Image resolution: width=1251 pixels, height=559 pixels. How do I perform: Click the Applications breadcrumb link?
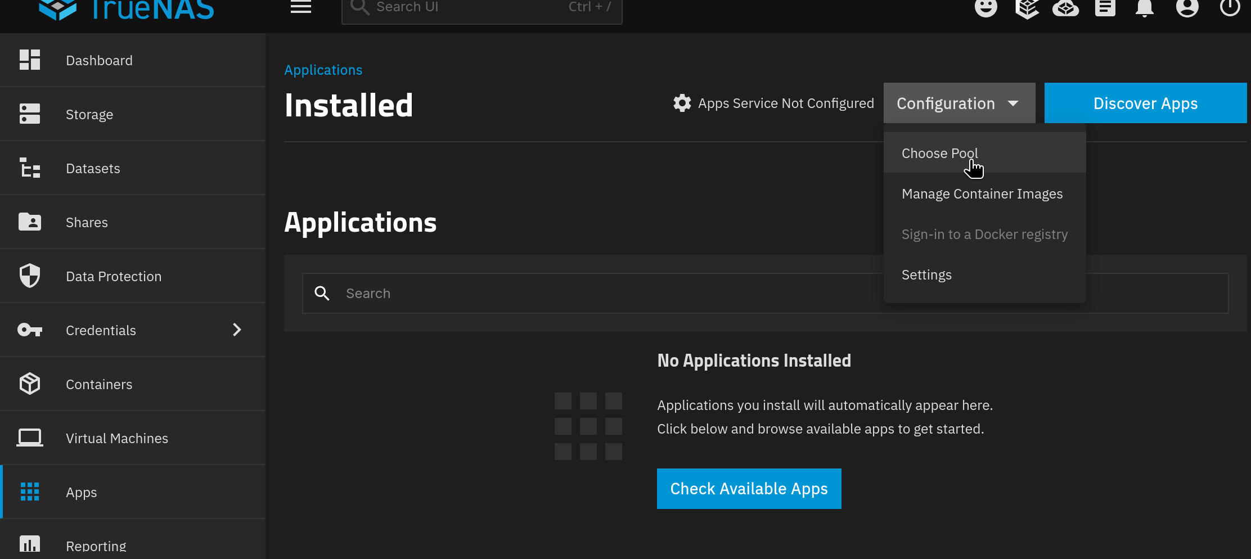click(323, 70)
